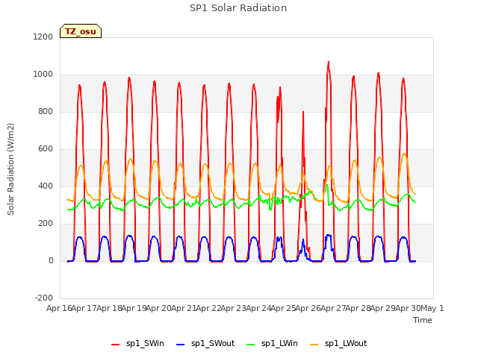Toggle the sp1_SWout legend entry
The width and height of the screenshot is (478, 358).
(205, 344)
